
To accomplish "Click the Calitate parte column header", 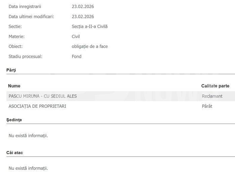I will (x=215, y=86).
